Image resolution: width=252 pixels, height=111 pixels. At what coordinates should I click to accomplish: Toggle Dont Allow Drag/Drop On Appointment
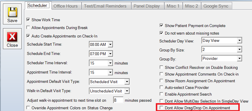pyautogui.click(x=161, y=108)
